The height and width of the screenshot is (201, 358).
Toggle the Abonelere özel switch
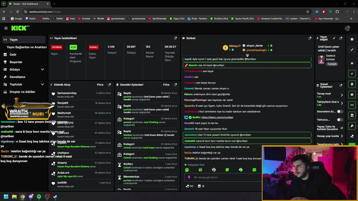point(340,111)
